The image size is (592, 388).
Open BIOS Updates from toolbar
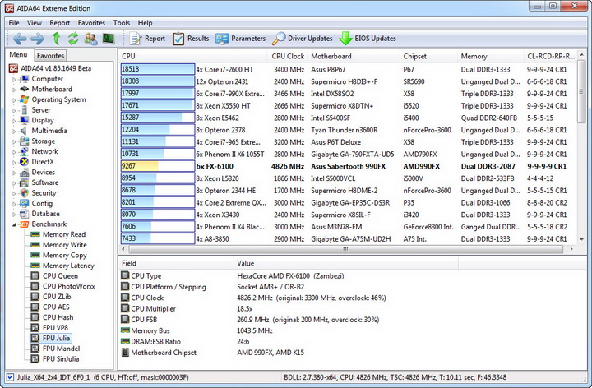pos(368,39)
